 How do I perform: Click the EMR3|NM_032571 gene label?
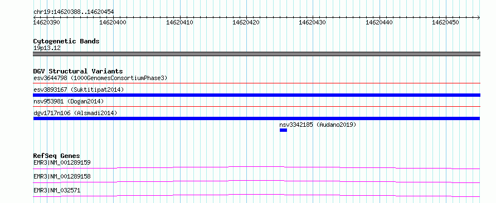pyautogui.click(x=57, y=190)
